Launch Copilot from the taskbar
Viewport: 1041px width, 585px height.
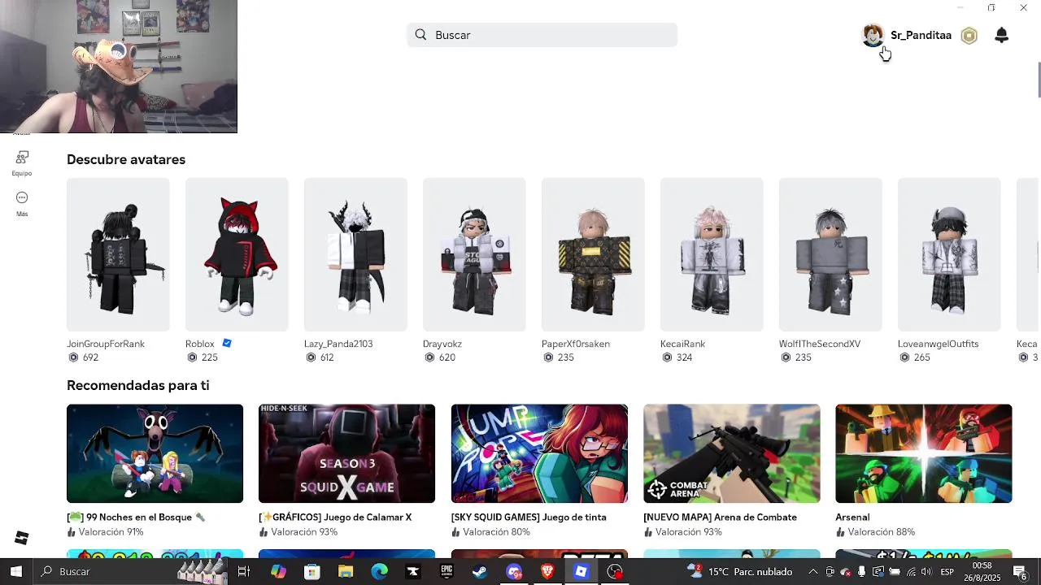[x=278, y=571]
